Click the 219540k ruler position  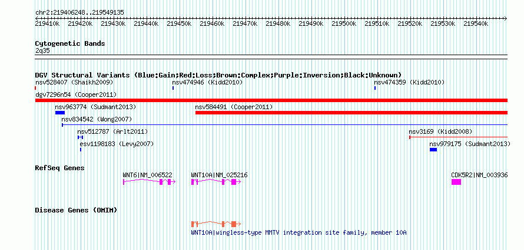tap(476, 23)
